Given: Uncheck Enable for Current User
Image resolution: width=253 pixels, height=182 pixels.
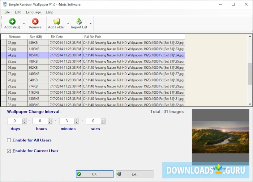Looking at the screenshot, I should pos(9,151).
